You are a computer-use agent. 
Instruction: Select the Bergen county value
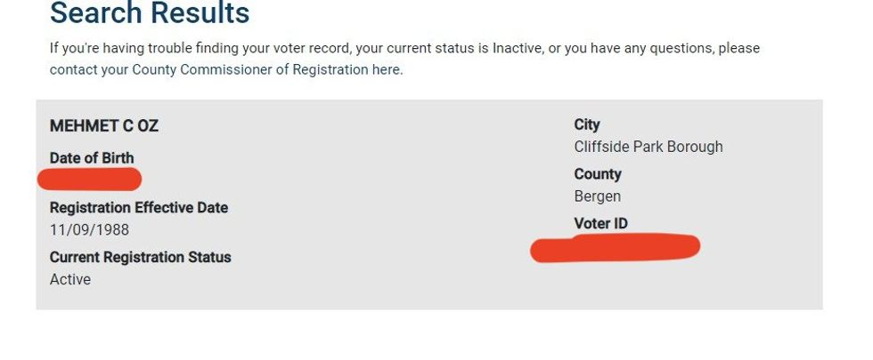(598, 196)
